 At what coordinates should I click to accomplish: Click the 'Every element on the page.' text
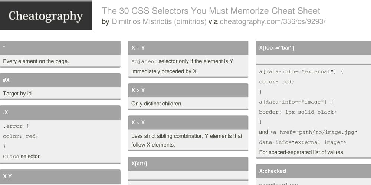tap(36, 61)
